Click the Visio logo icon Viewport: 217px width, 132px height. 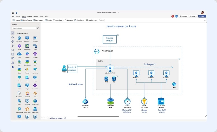click(x=16, y=13)
